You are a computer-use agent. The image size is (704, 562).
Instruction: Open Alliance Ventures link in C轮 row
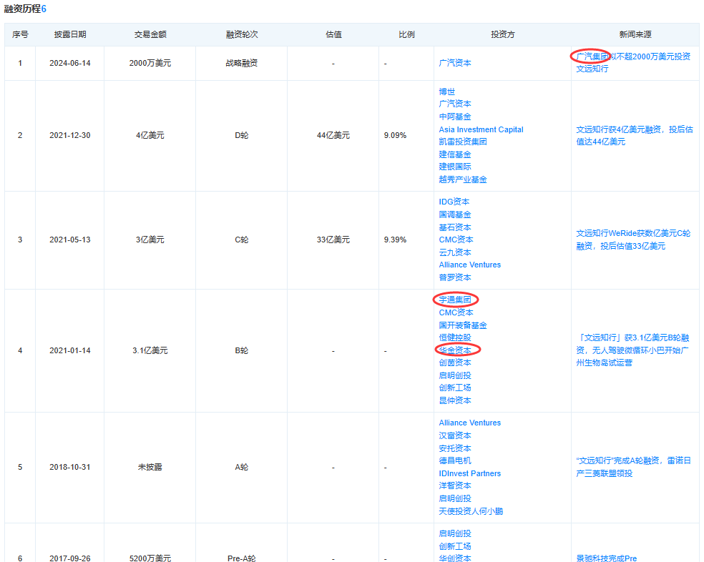[x=469, y=265]
